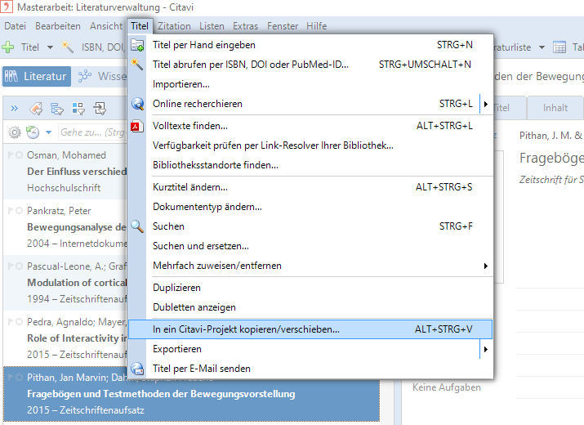
Task: Open the history dropdown arrow next to clock
Action: [x=48, y=132]
